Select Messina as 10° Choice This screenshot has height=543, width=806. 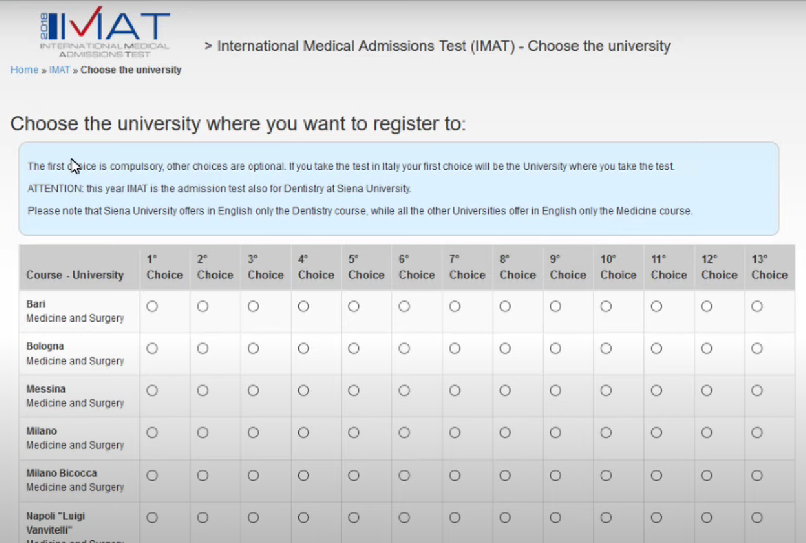coord(606,390)
